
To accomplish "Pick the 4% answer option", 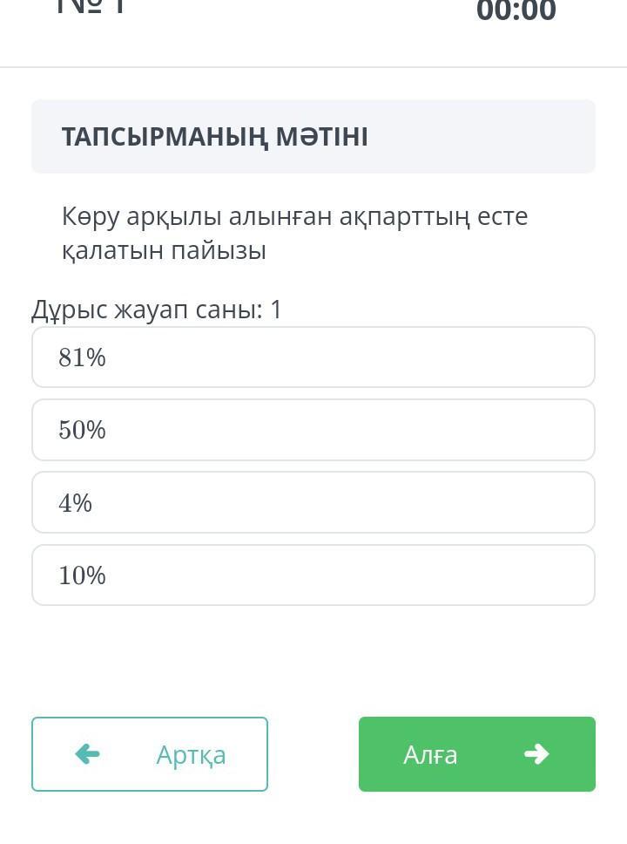I will [x=313, y=502].
